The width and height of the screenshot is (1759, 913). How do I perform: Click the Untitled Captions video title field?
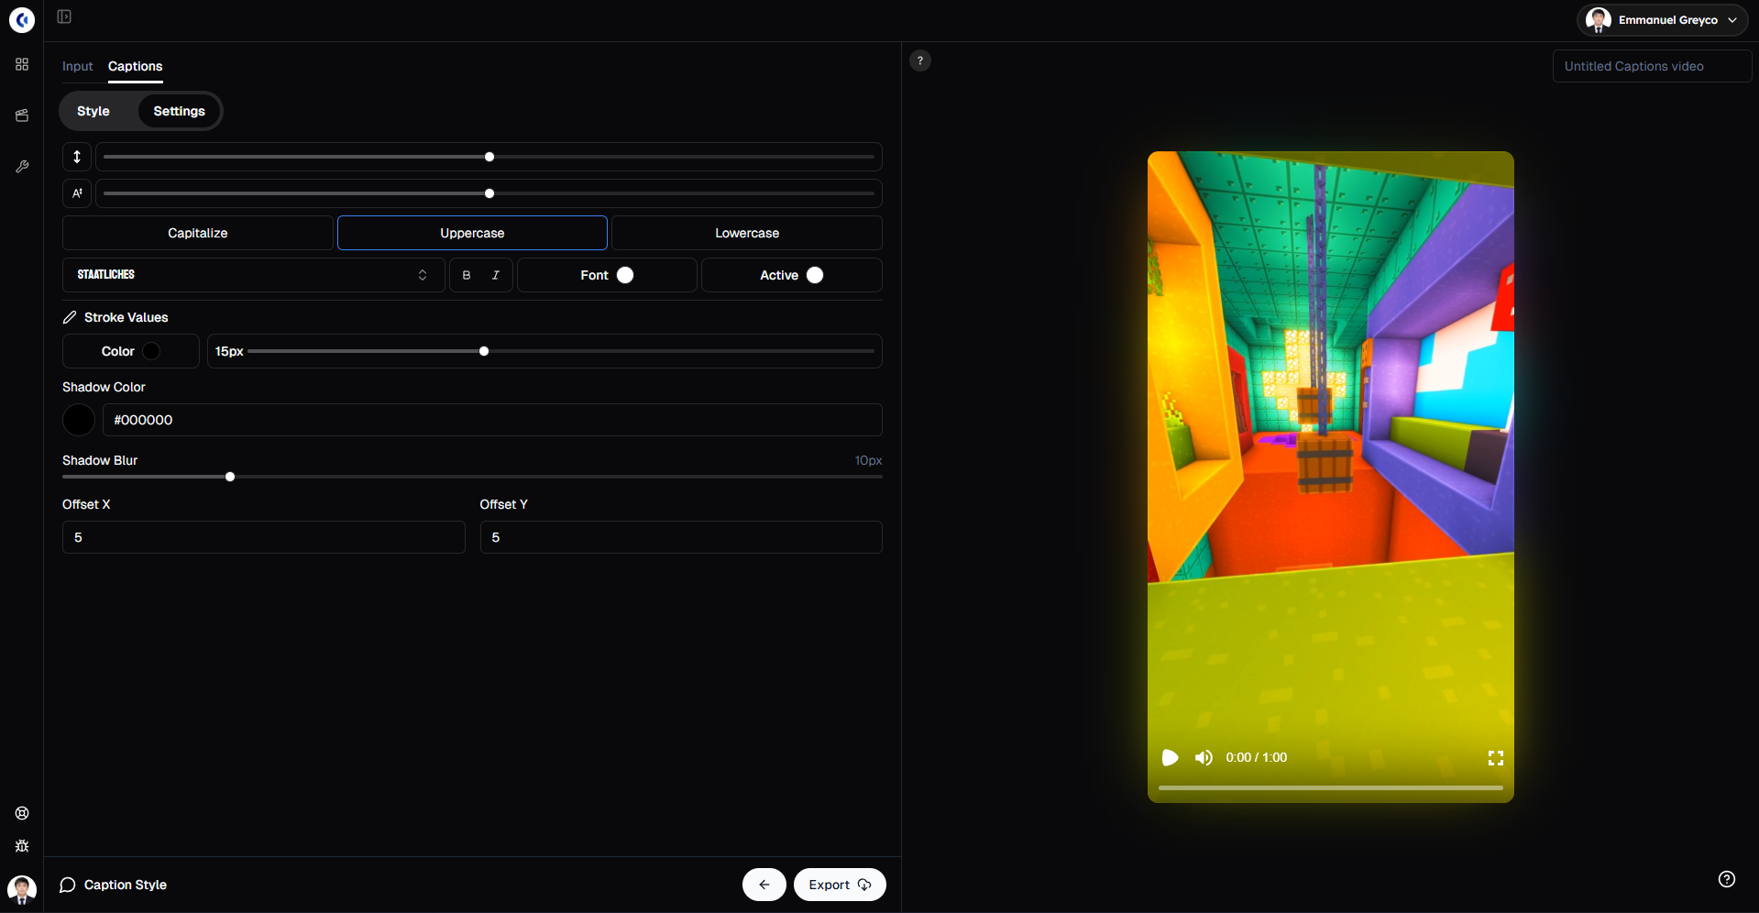[1652, 66]
